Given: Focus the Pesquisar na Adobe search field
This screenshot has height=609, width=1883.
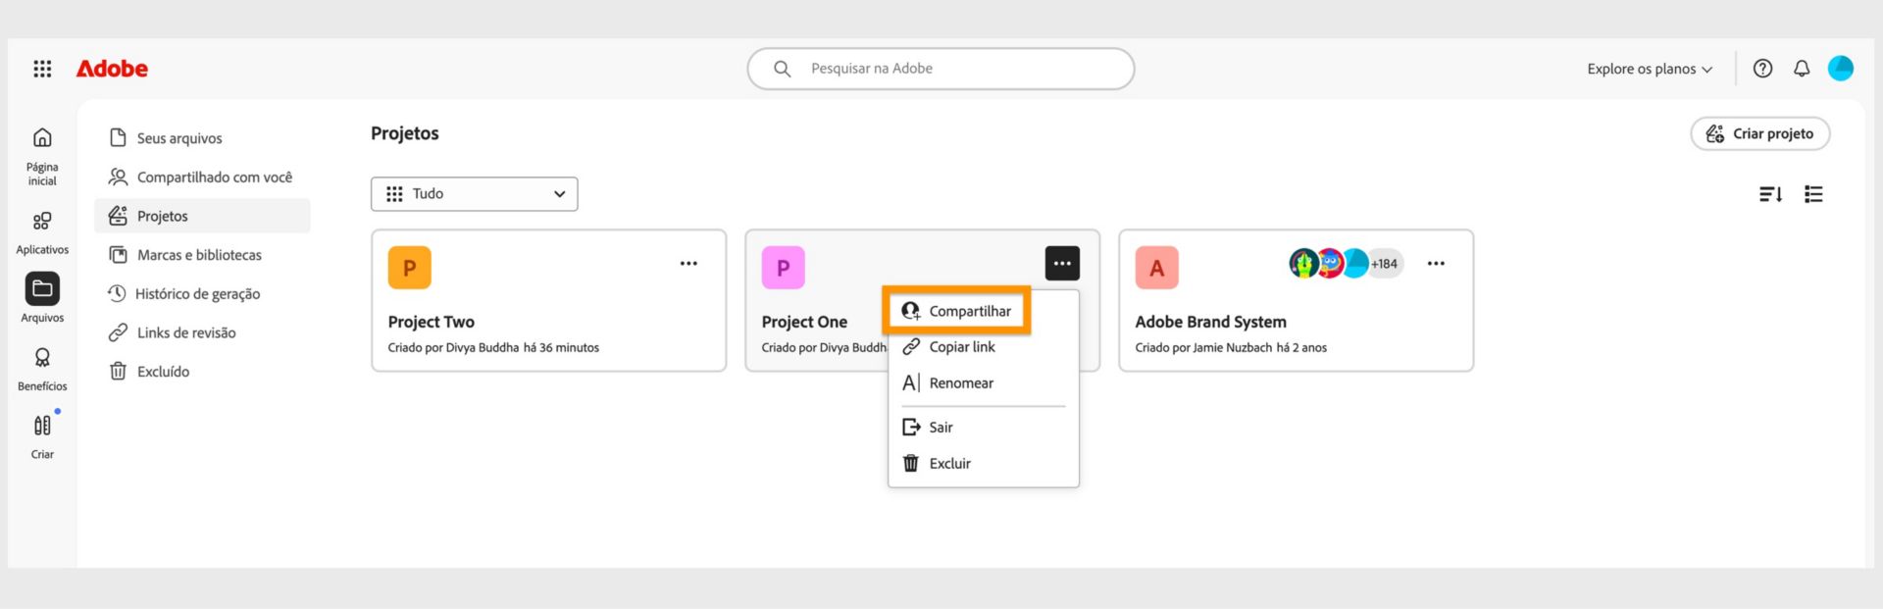Looking at the screenshot, I should [x=941, y=69].
